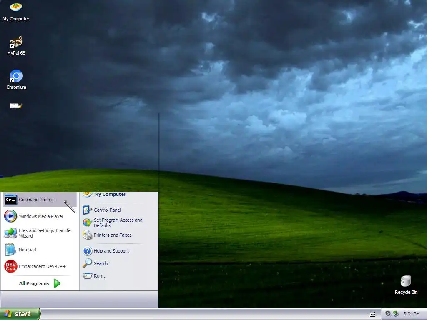This screenshot has height=320, width=427.
Task: Open Set Program Access and Defaults
Action: (119, 222)
